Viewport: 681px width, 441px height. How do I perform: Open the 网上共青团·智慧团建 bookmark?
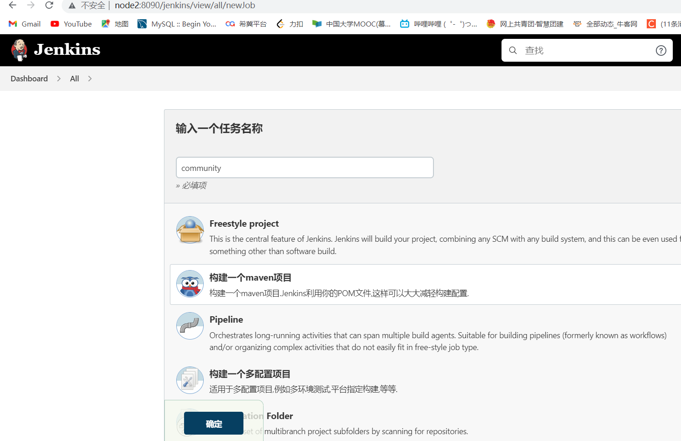[525, 24]
